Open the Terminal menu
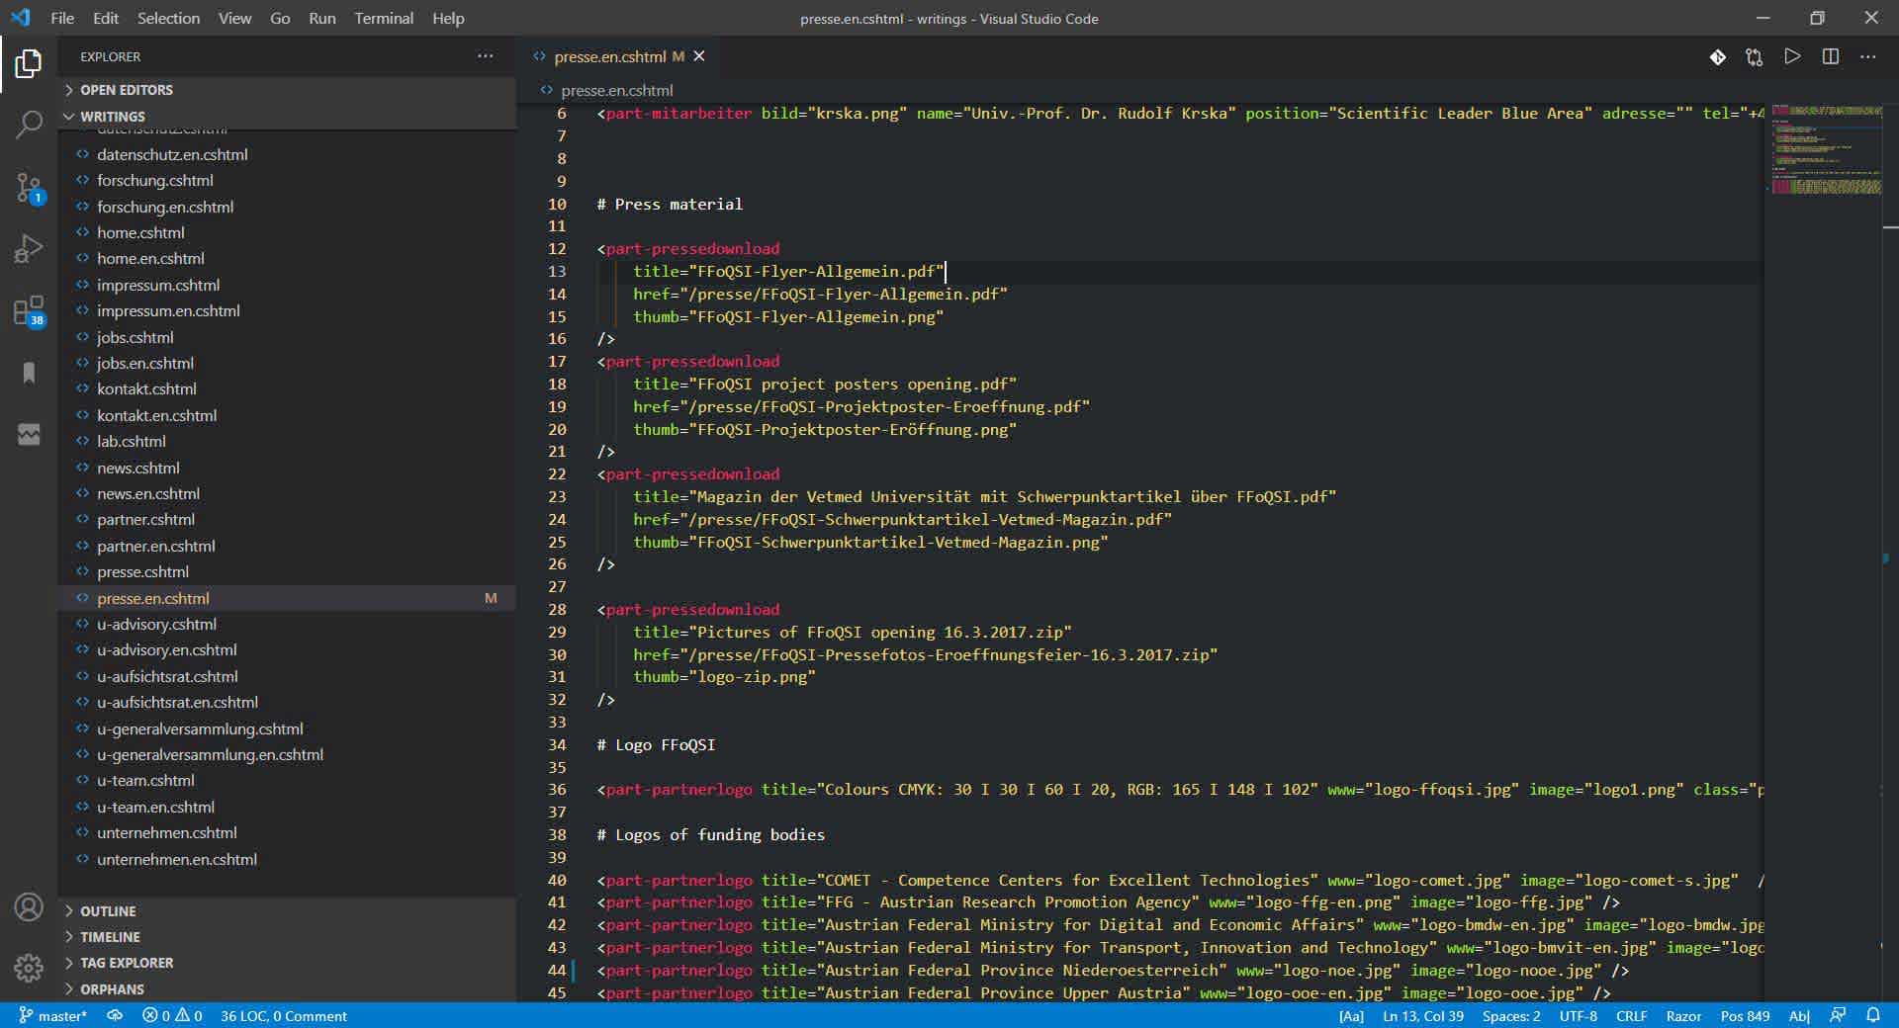Screen dimensions: 1899x1028 coord(384,18)
